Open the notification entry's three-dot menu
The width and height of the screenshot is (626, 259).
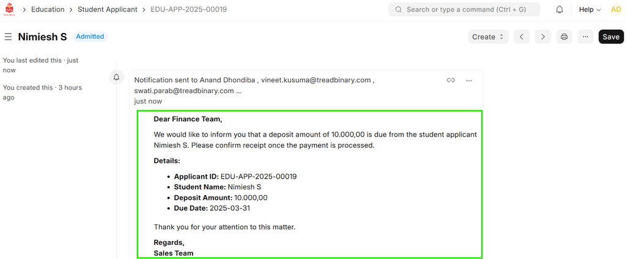pyautogui.click(x=469, y=80)
